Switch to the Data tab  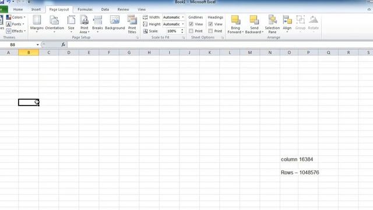pos(105,9)
